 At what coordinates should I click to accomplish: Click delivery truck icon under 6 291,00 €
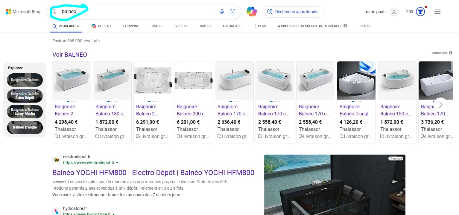(138, 137)
